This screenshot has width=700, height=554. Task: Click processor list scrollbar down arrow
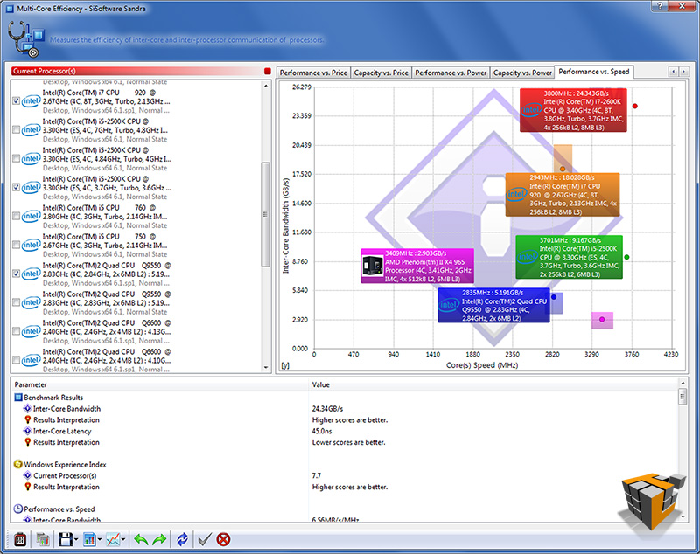click(x=266, y=368)
